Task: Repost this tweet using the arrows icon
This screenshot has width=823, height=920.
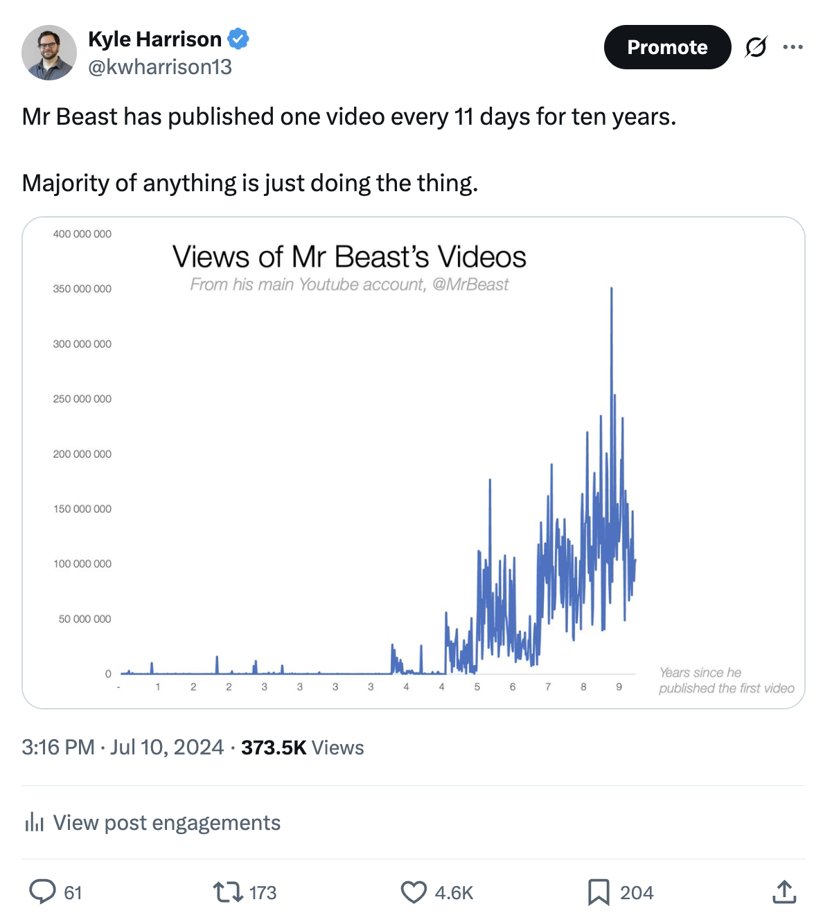Action: 227,892
